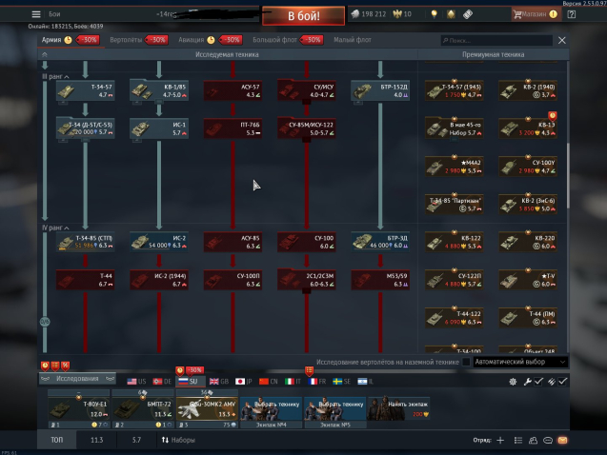Select the Т-34-57 tank card
607x455 pixels.
(x=84, y=90)
